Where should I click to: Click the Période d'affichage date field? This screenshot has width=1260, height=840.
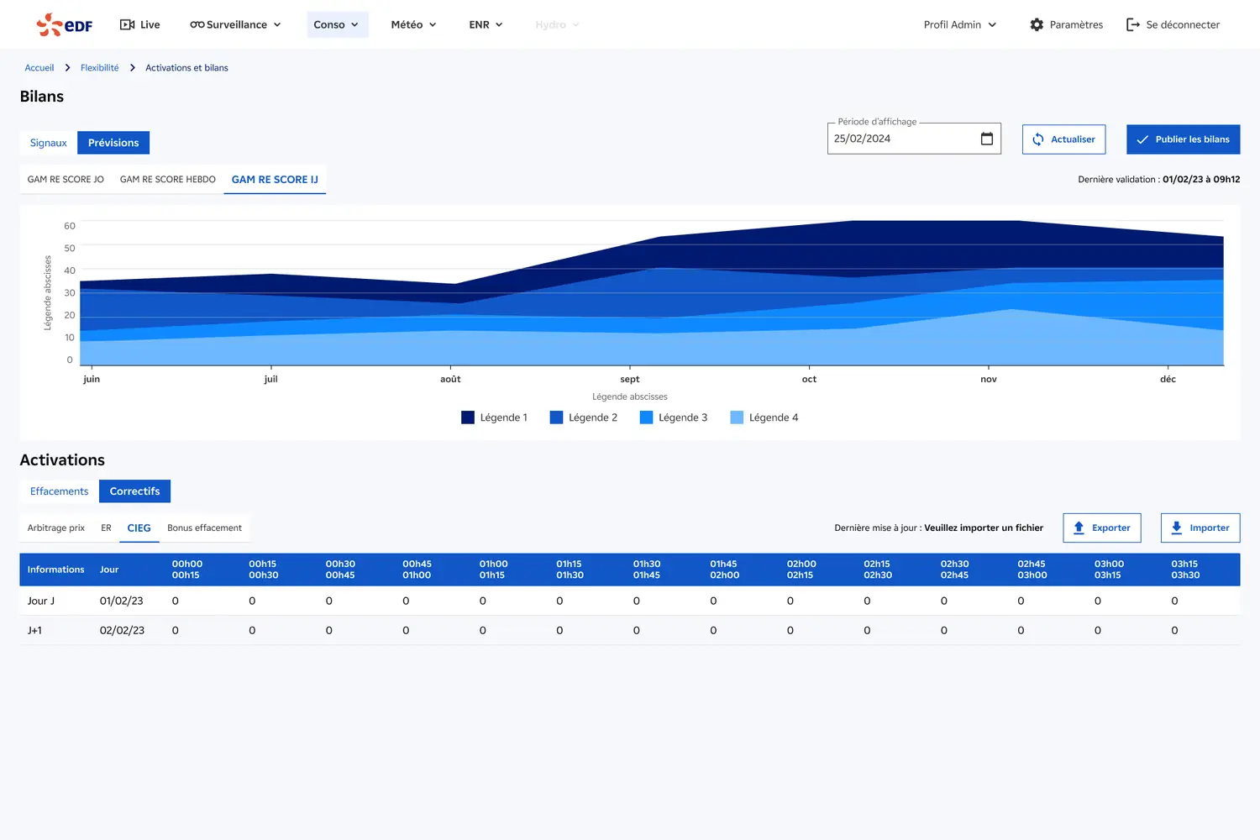[914, 139]
